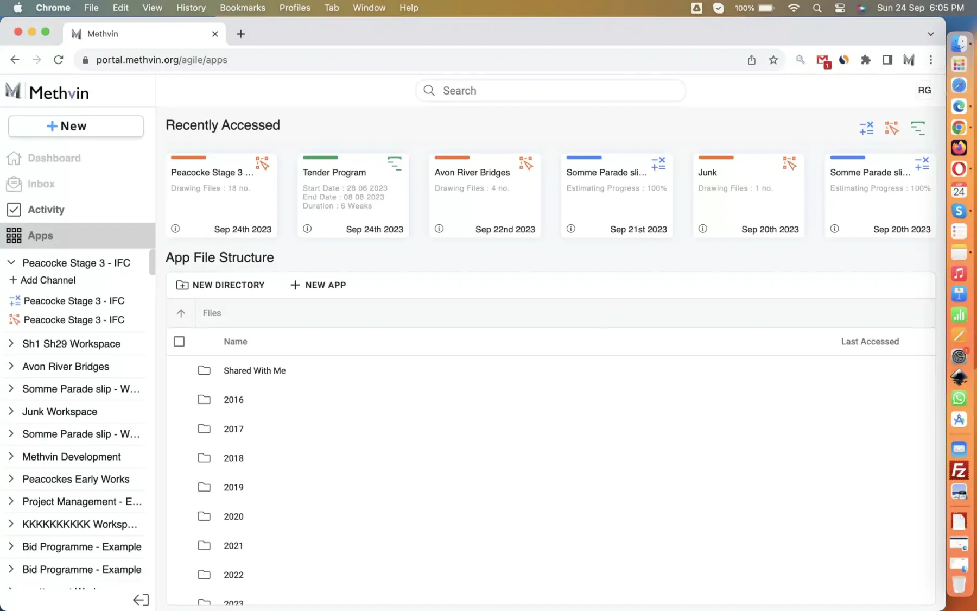Open the History menu

click(x=191, y=8)
